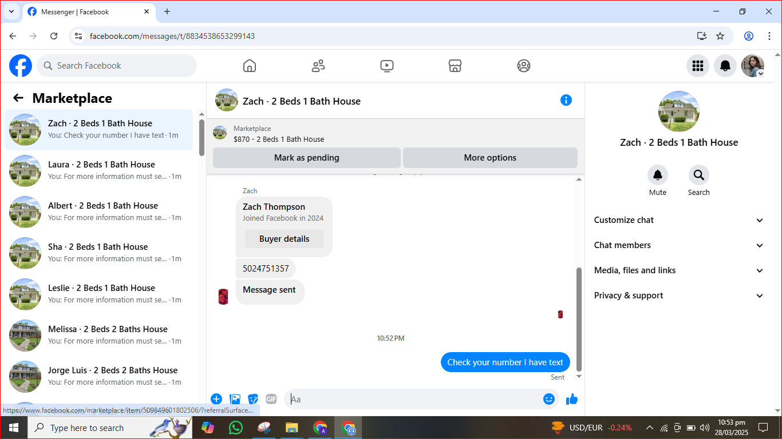Open Windows Start menu
This screenshot has width=782, height=439.
point(14,428)
